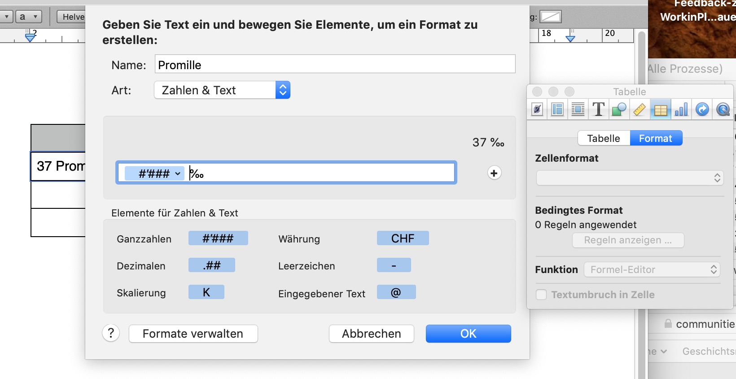Open the QuickTime inspector icon

723,109
